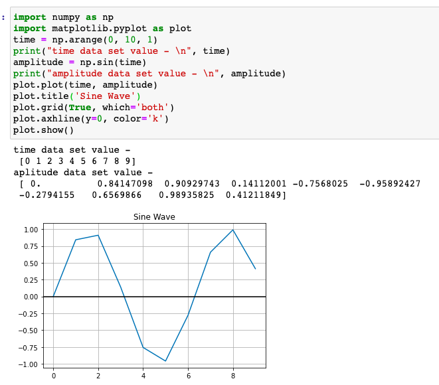This screenshot has height=385, width=439.
Task: Click the plot.axhline(y=0, color='k') line
Action: pos(91,119)
